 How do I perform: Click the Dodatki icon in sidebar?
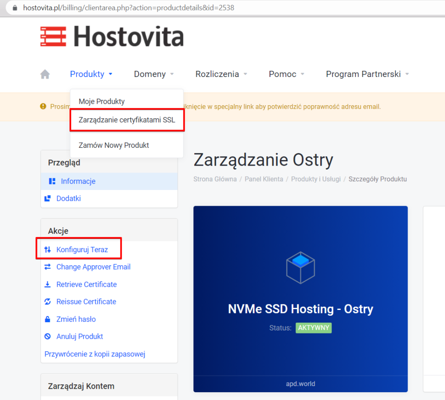(x=48, y=198)
